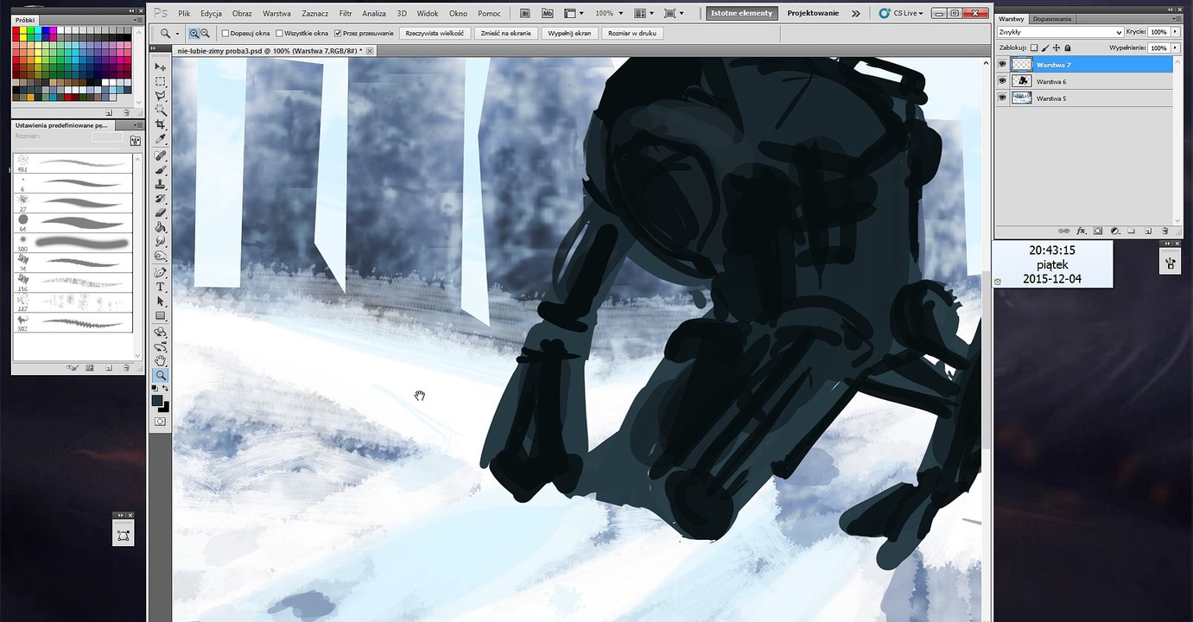Expand the workspace switcher chevrons
This screenshot has height=622, width=1193.
coord(855,13)
